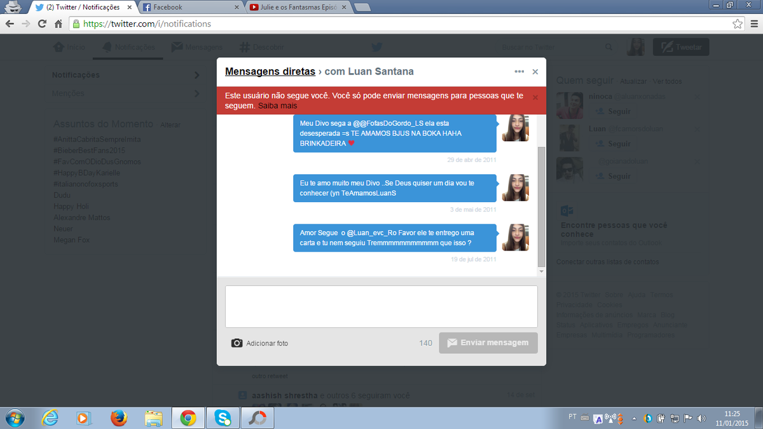Screen dimensions: 763x429
Task: Bookmark this page with the star
Action: [x=738, y=24]
